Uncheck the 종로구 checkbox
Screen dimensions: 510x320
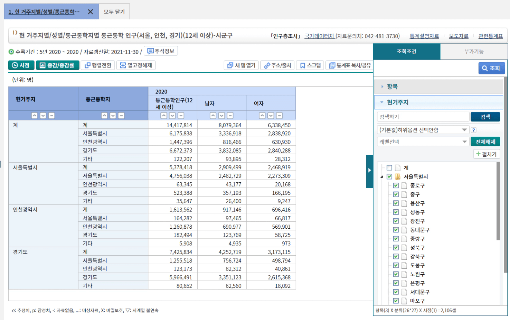pos(396,185)
